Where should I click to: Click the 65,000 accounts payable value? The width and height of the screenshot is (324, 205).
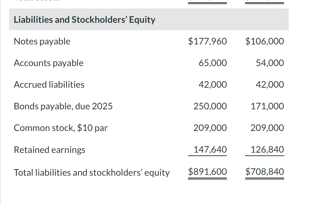[213, 63]
